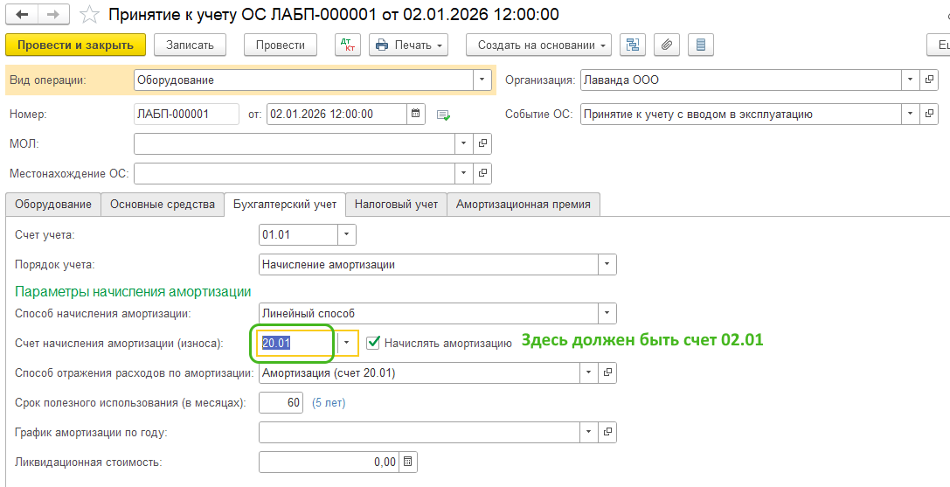Click Провести и закрыть button
Viewport: 950px width, 487px height.
pyautogui.click(x=75, y=45)
